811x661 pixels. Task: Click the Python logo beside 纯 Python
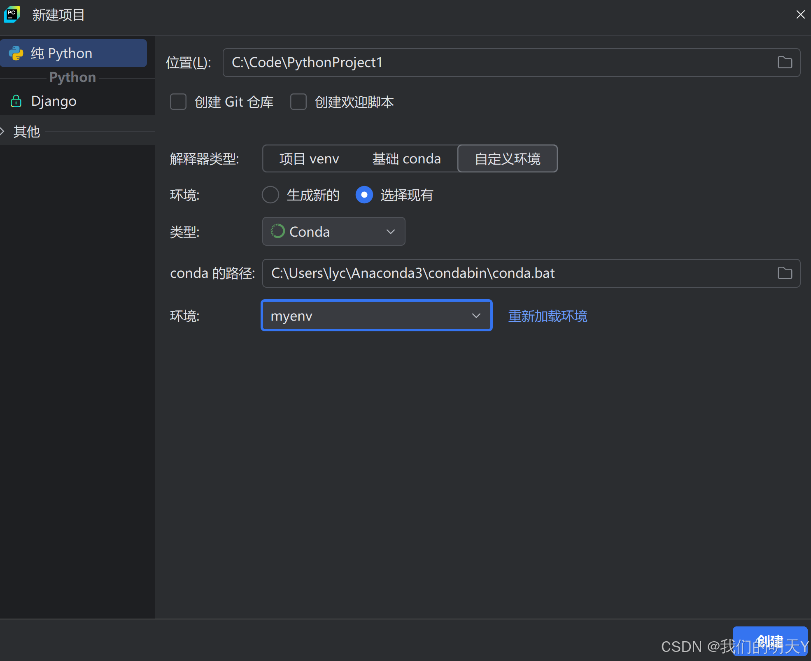[16, 53]
